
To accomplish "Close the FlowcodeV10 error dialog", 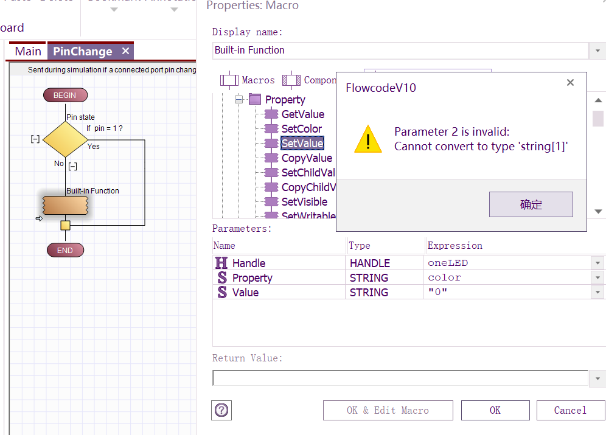I will [570, 82].
